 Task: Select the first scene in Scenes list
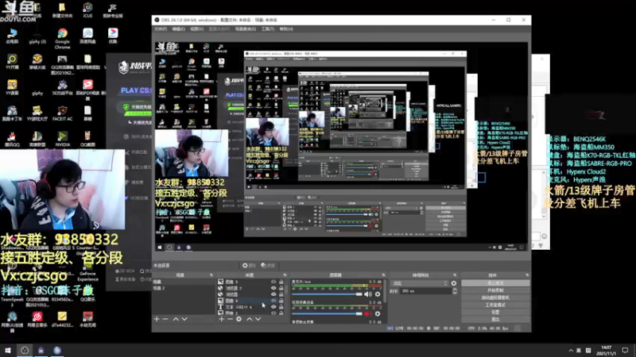tap(184, 282)
